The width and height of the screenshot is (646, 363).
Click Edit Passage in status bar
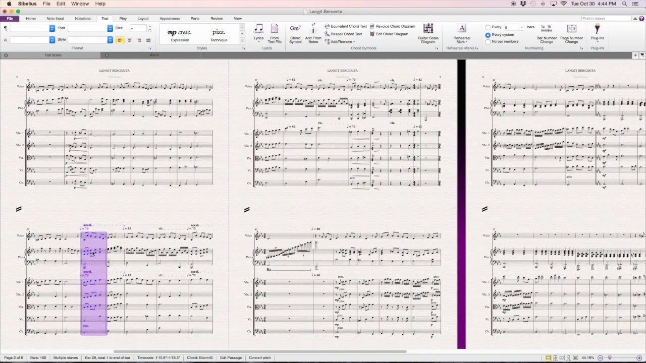point(231,358)
